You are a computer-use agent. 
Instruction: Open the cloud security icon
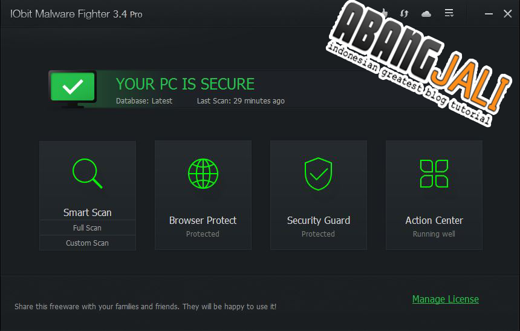(x=426, y=13)
